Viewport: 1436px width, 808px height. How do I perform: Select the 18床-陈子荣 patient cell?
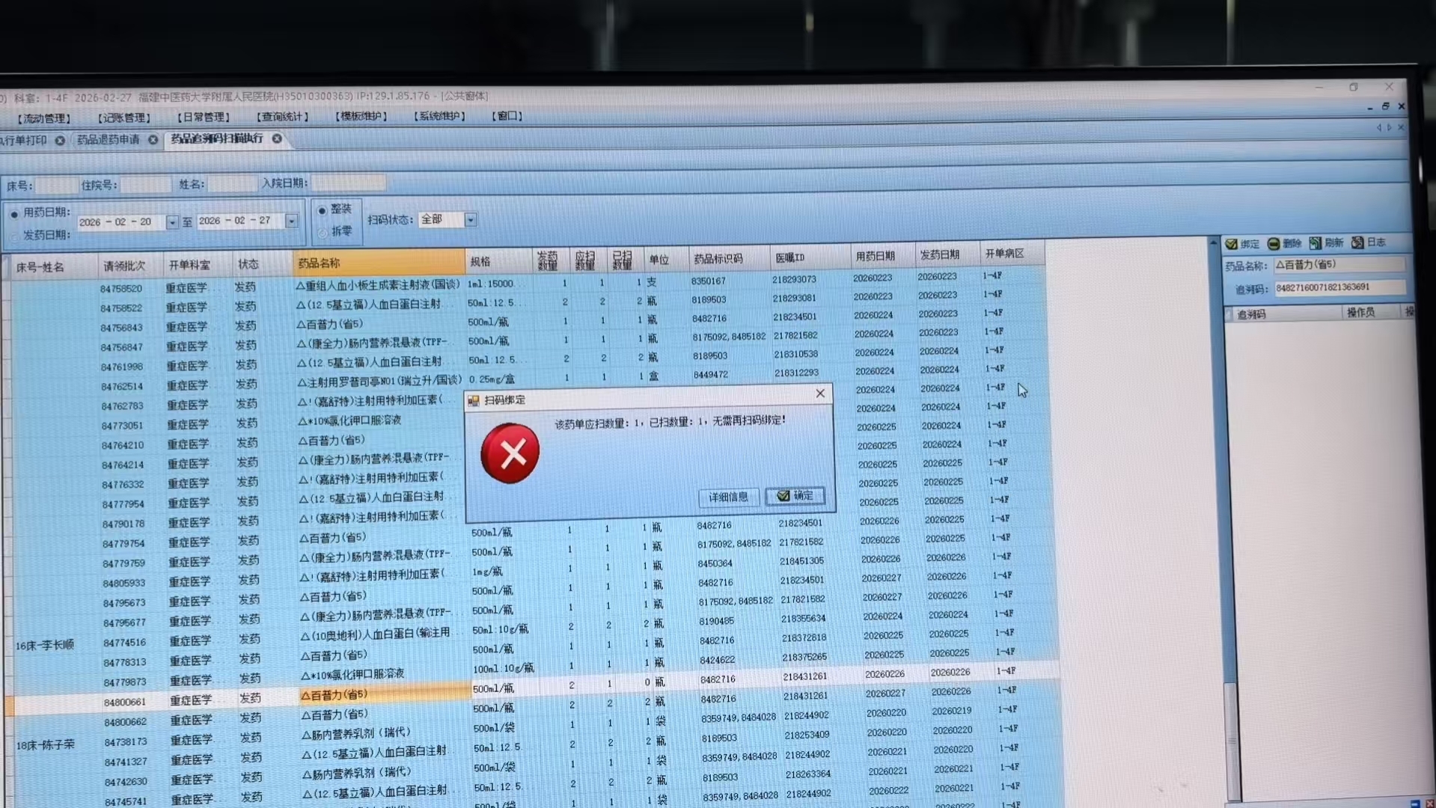point(46,745)
